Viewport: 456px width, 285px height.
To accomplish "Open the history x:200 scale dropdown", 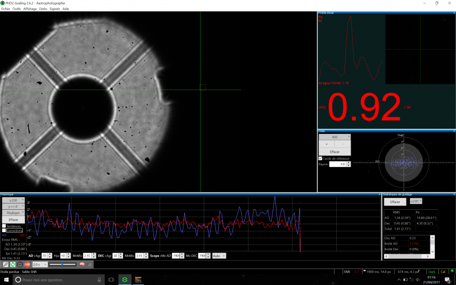I will (x=13, y=200).
